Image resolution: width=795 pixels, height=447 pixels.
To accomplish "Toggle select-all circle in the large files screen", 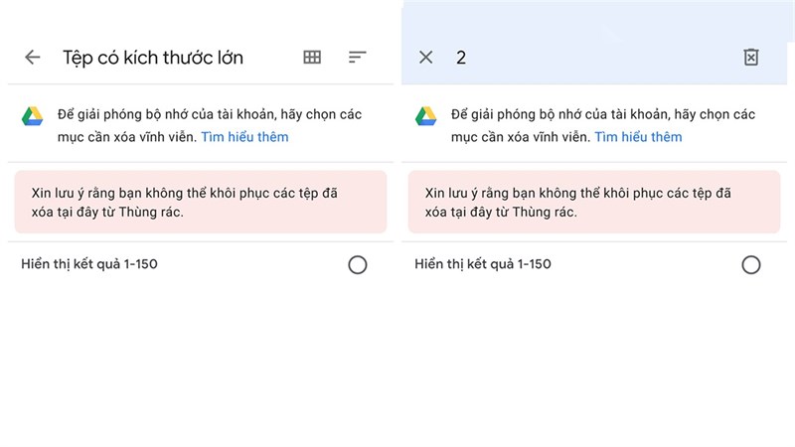I will [x=358, y=264].
